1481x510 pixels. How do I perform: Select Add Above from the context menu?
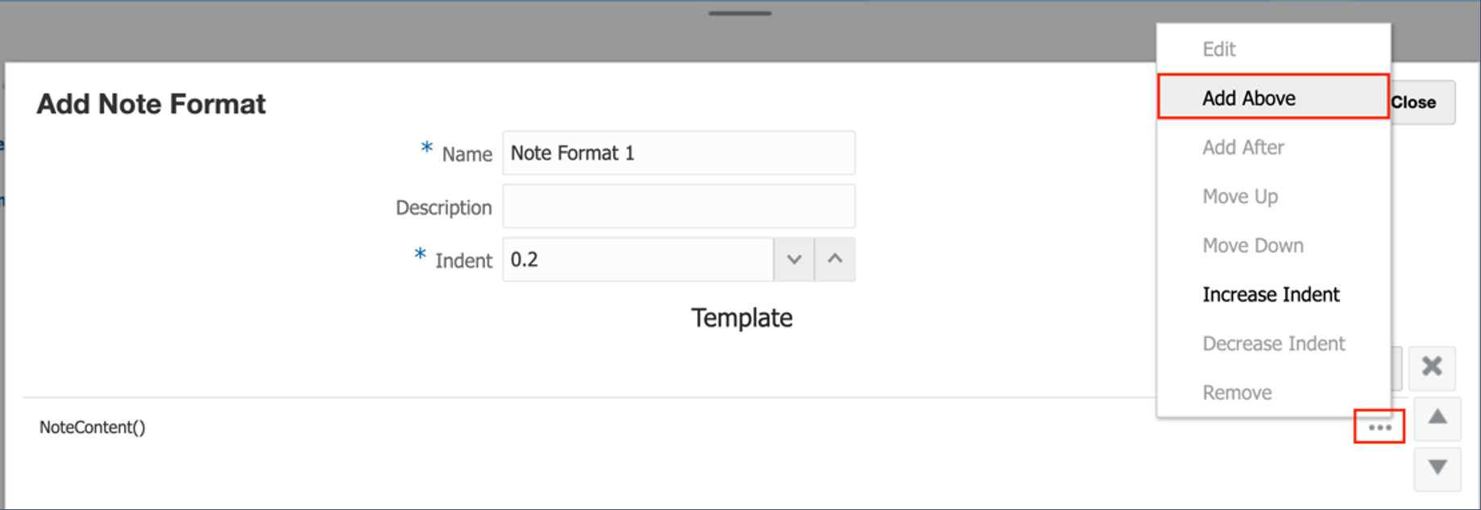click(x=1250, y=97)
